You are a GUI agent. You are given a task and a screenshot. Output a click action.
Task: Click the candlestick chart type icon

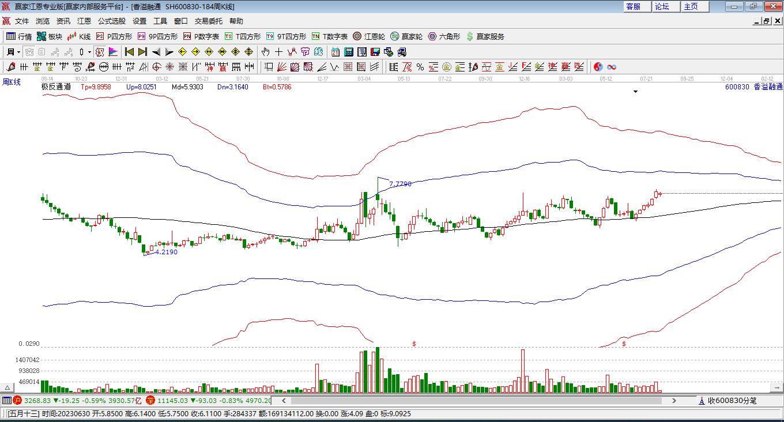(82, 52)
